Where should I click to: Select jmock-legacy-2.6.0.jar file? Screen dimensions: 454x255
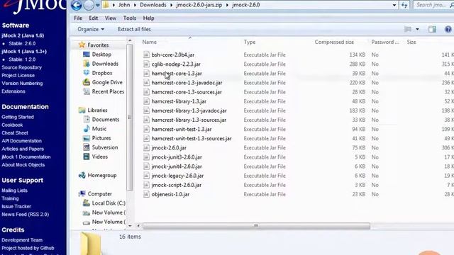coord(177,176)
